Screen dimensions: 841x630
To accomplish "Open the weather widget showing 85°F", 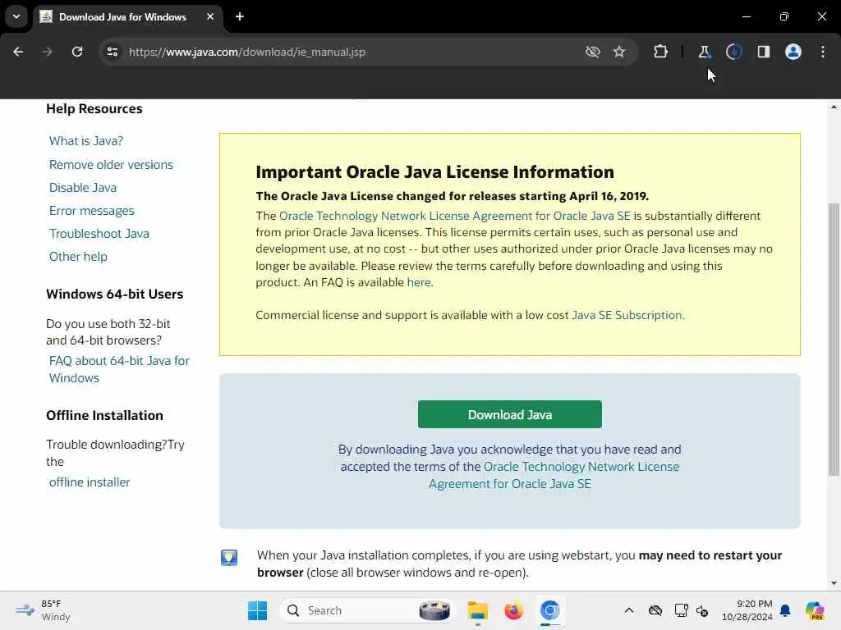I will point(44,610).
